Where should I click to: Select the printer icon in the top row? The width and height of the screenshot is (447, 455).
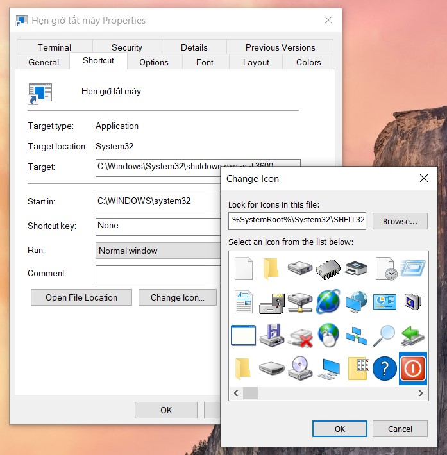coord(356,268)
